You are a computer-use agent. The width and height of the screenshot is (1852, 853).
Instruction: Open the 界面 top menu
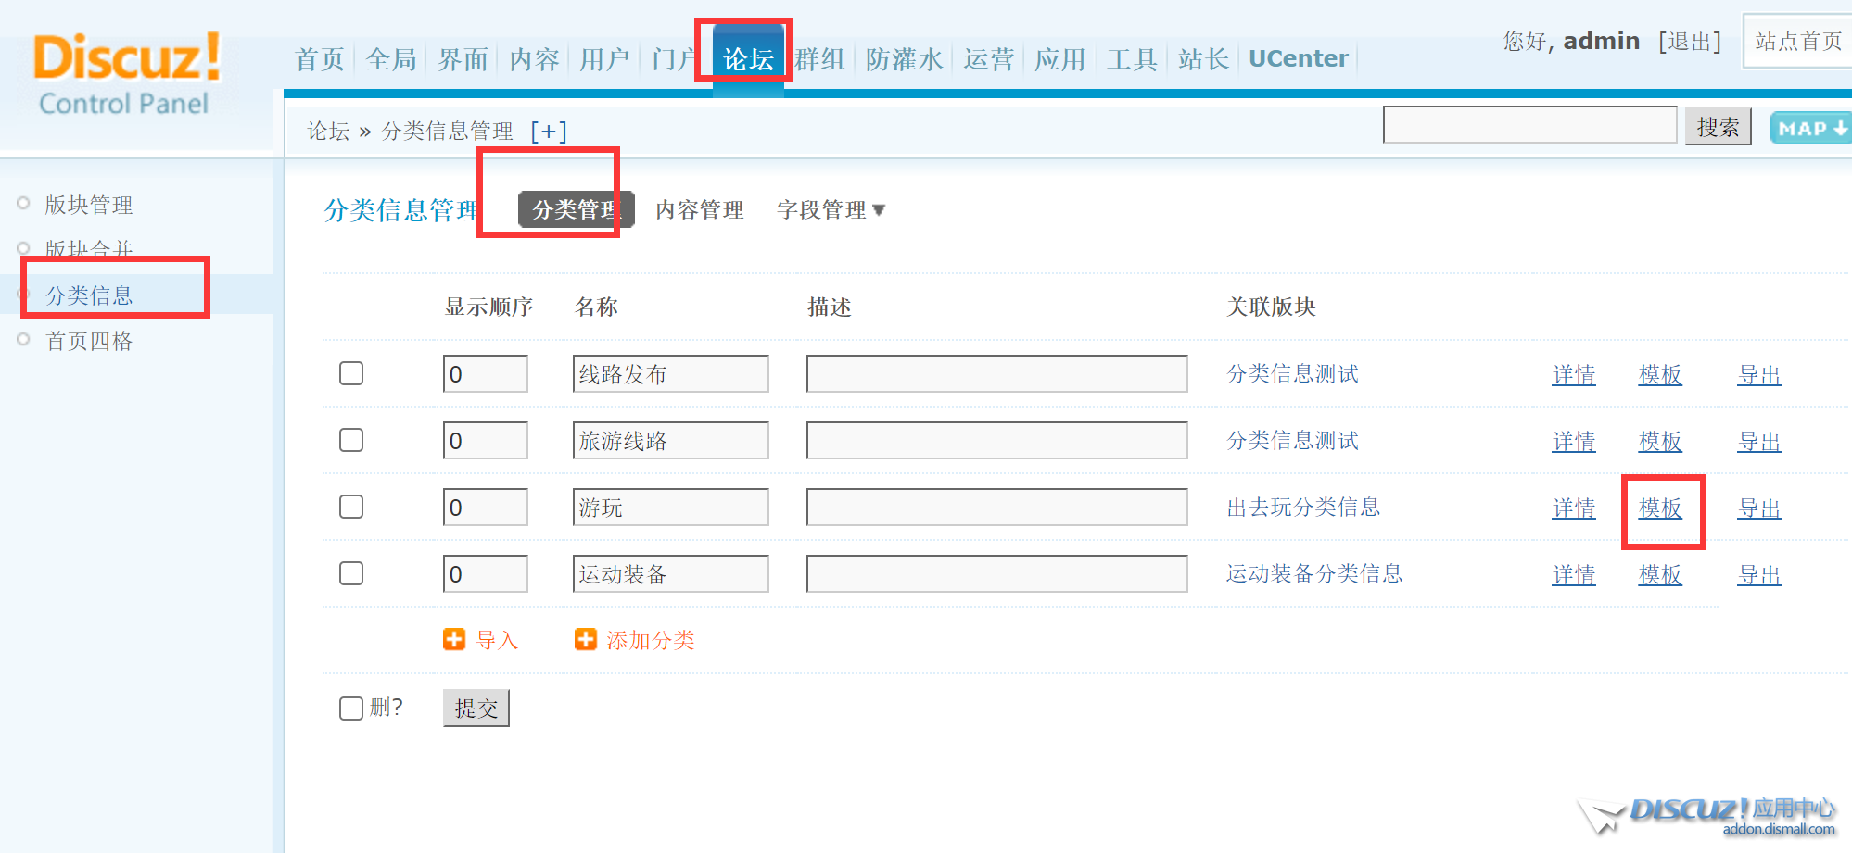[463, 59]
